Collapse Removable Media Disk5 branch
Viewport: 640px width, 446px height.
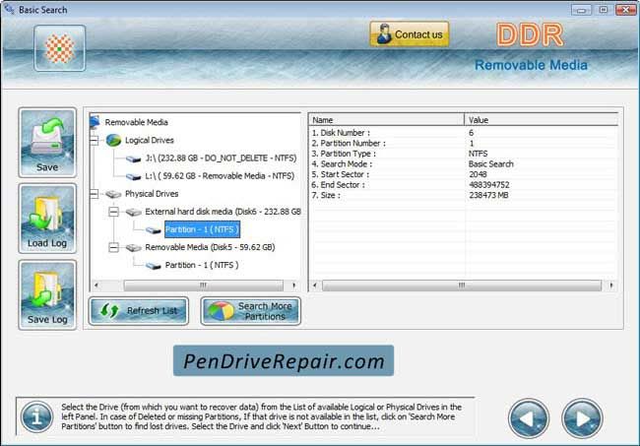click(114, 247)
